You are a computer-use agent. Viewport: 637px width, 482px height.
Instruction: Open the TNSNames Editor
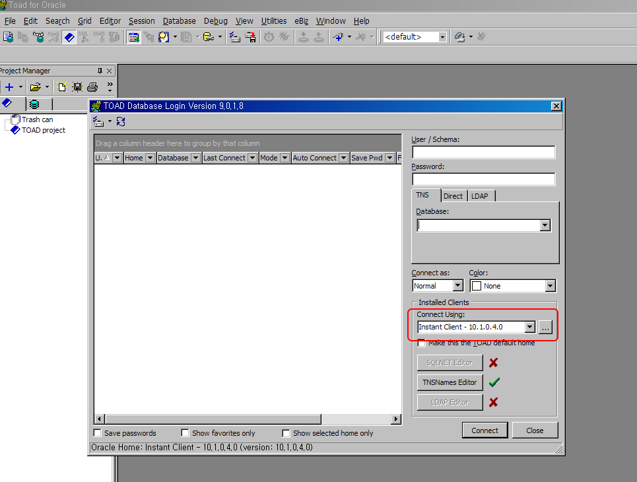450,382
